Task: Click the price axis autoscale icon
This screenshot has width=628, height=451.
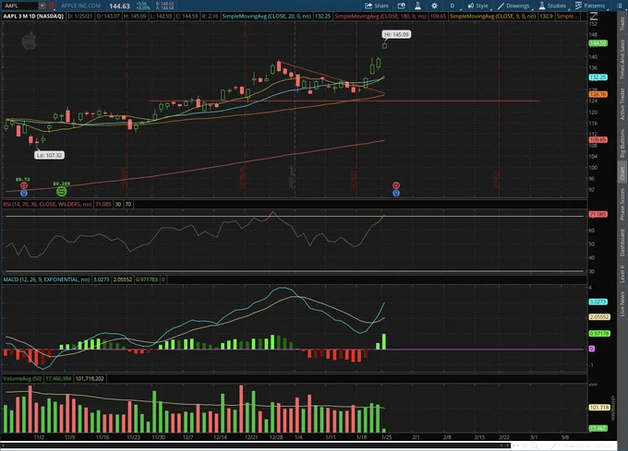Action: pyautogui.click(x=594, y=17)
